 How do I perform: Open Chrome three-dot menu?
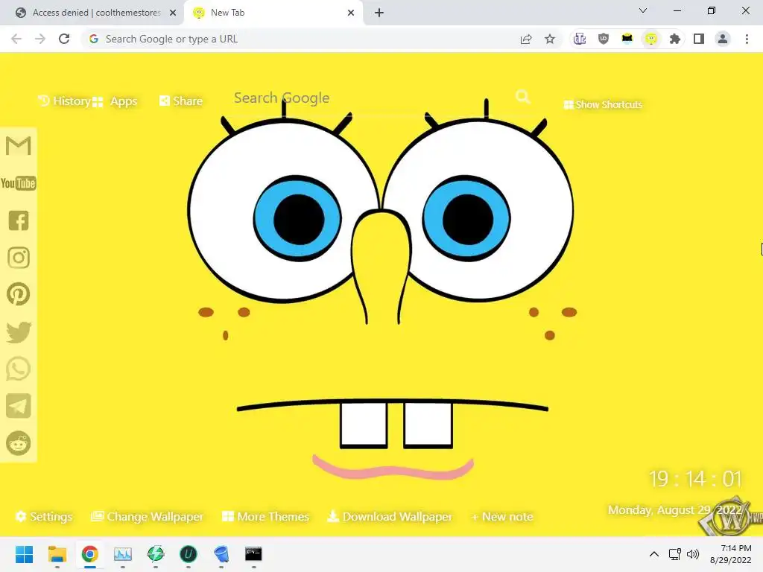[x=747, y=39]
